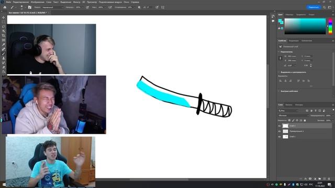The height and width of the screenshot is (188, 335).
Task: Align horizontal centers in Properties
Action: pyautogui.click(x=286, y=81)
